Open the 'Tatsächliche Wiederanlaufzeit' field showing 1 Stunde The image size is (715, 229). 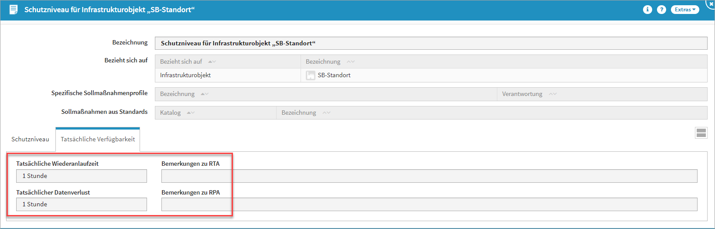82,176
